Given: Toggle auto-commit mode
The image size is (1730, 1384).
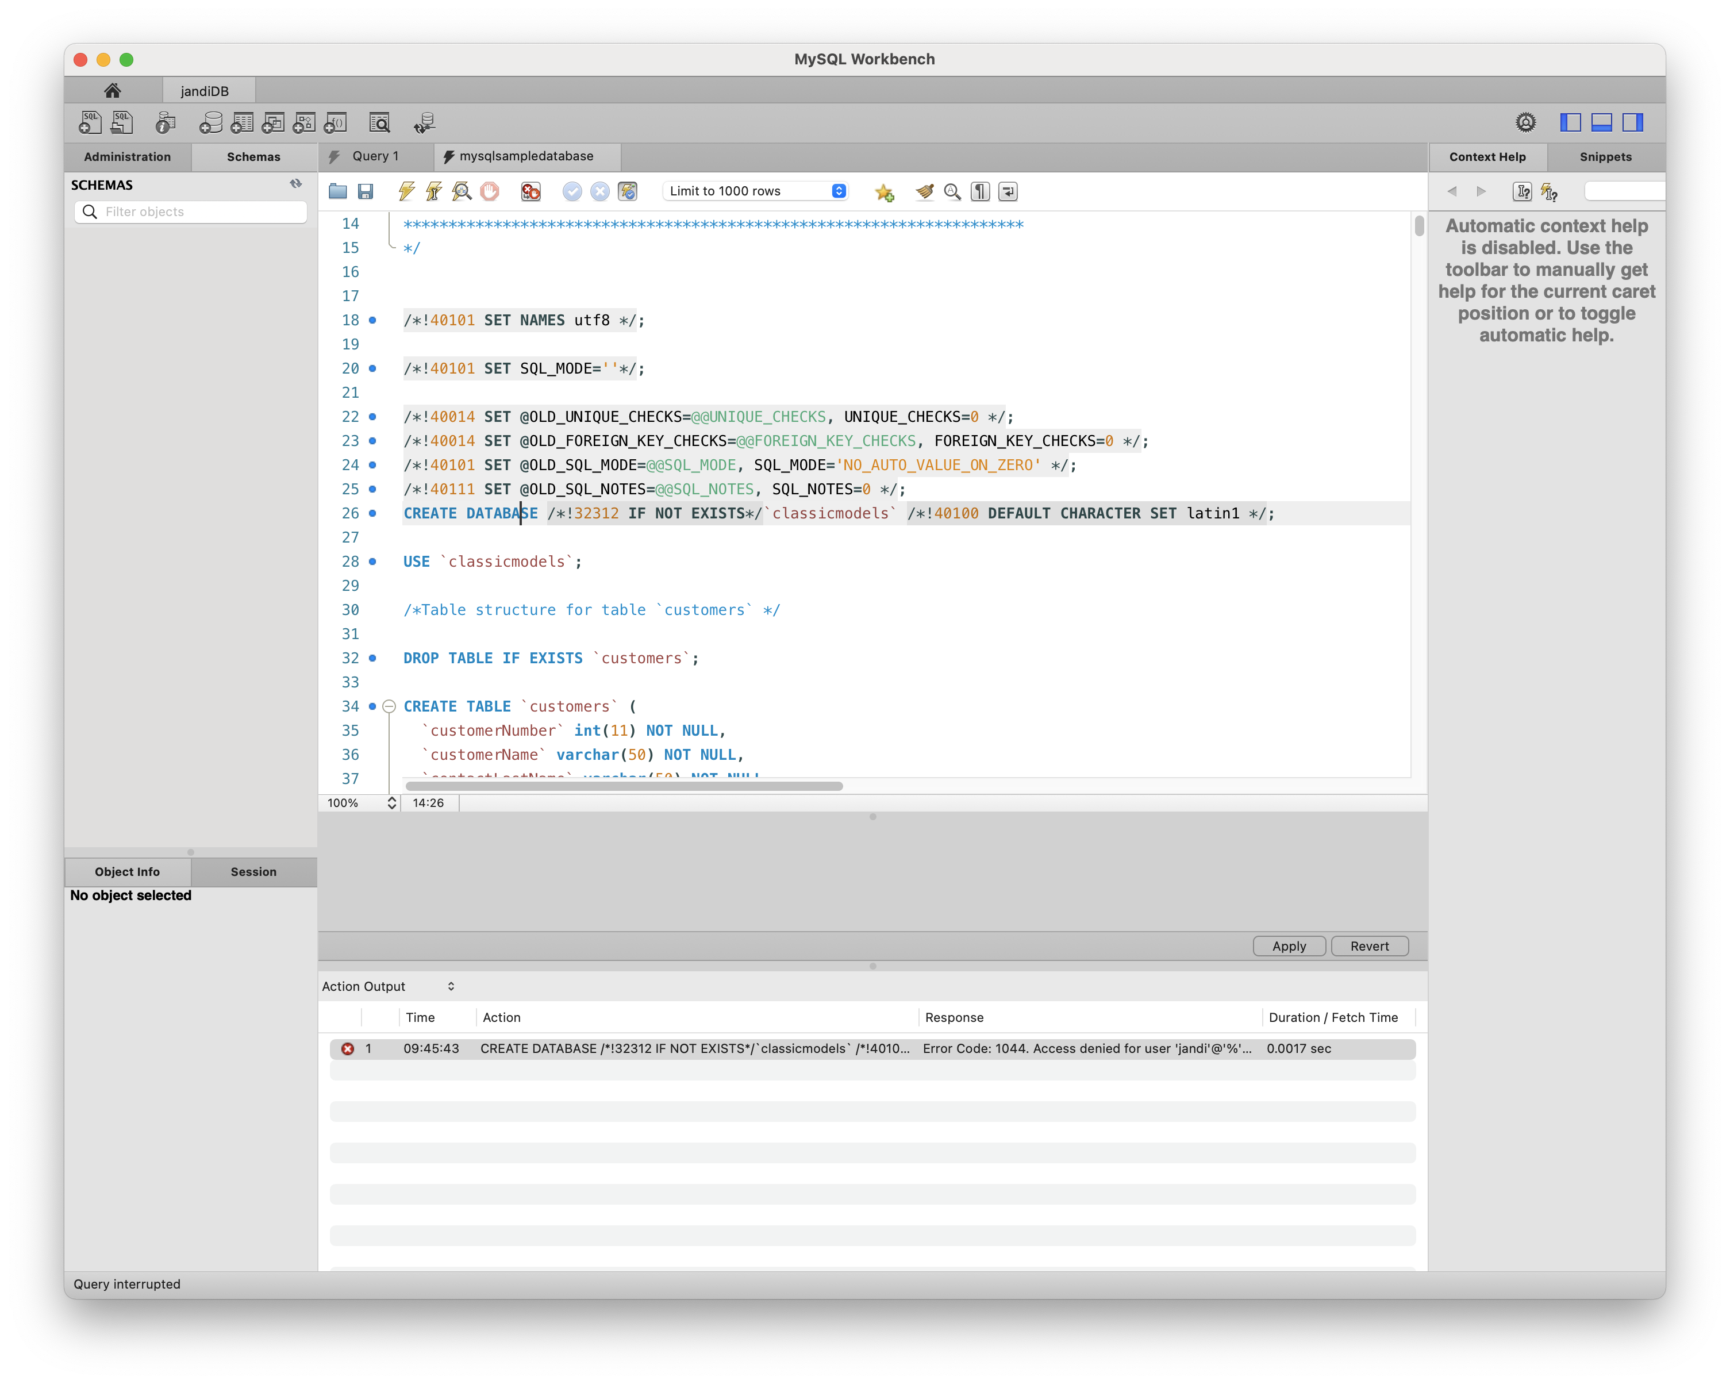Looking at the screenshot, I should pos(628,191).
